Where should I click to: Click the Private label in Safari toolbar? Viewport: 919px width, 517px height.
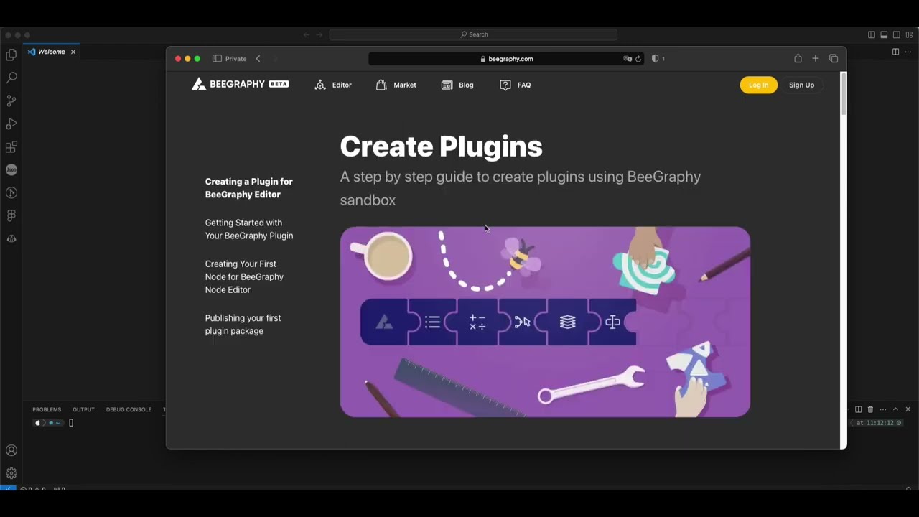point(235,59)
